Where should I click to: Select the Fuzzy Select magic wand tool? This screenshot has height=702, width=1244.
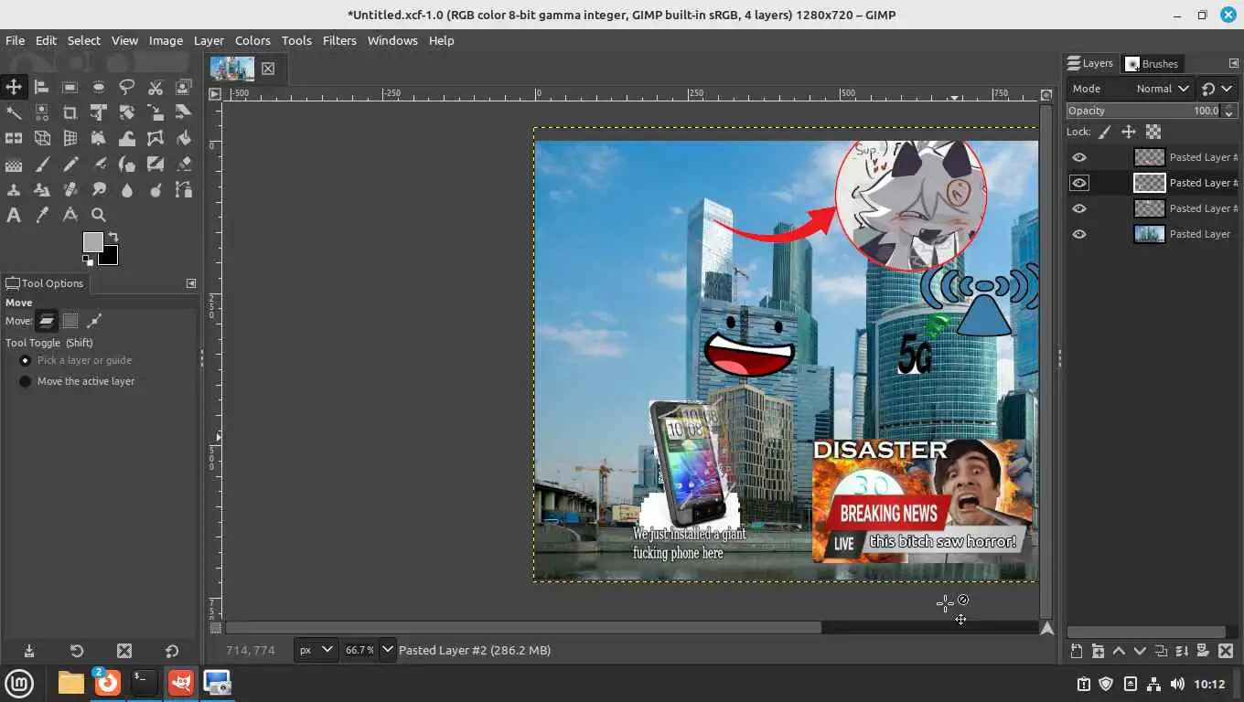tap(13, 112)
